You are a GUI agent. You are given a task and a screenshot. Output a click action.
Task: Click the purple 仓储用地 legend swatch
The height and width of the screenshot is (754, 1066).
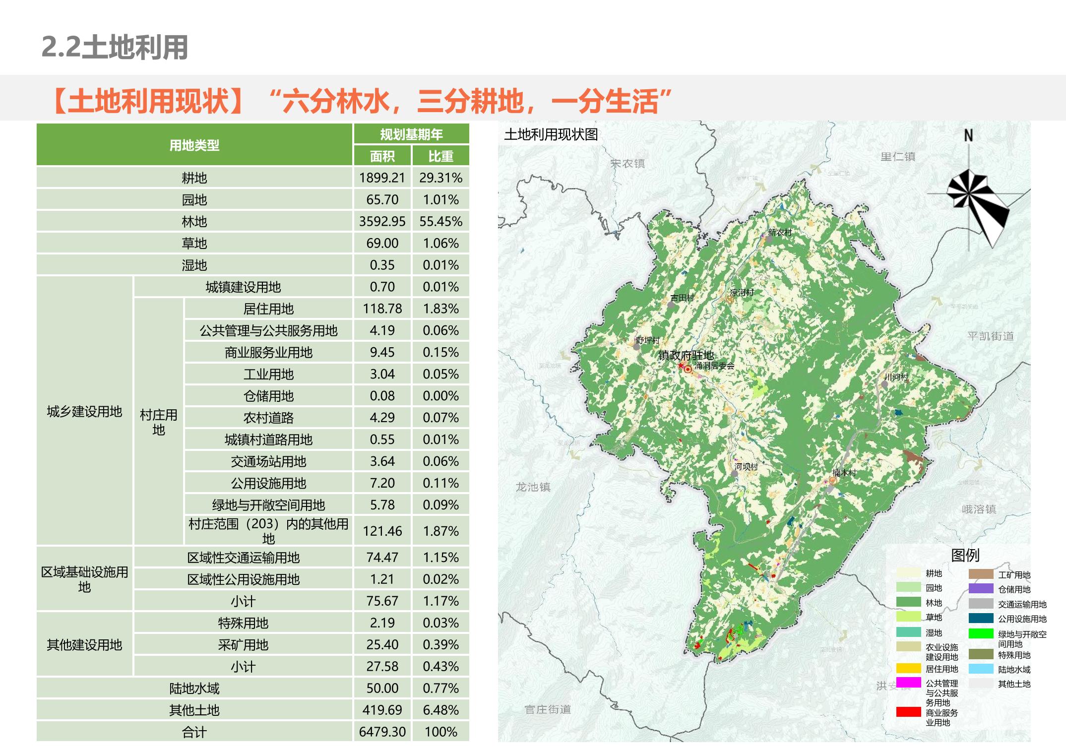981,589
